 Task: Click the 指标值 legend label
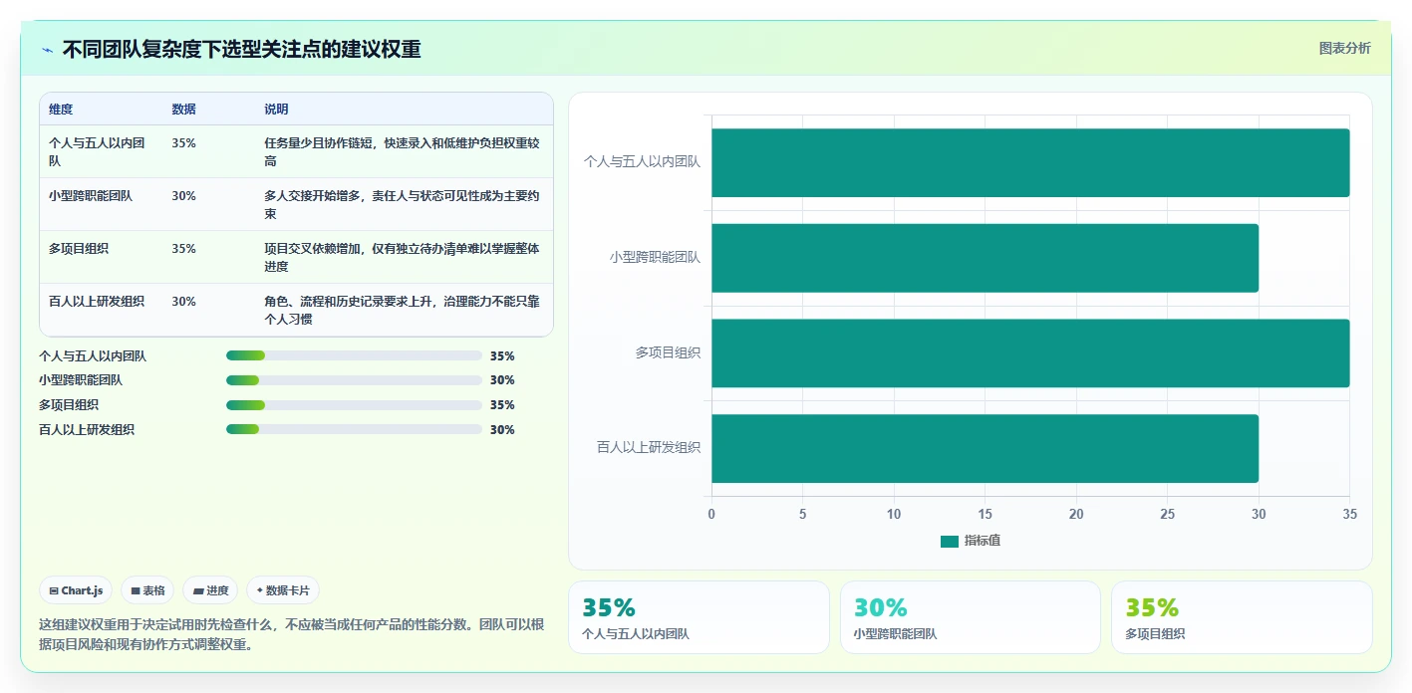[983, 541]
